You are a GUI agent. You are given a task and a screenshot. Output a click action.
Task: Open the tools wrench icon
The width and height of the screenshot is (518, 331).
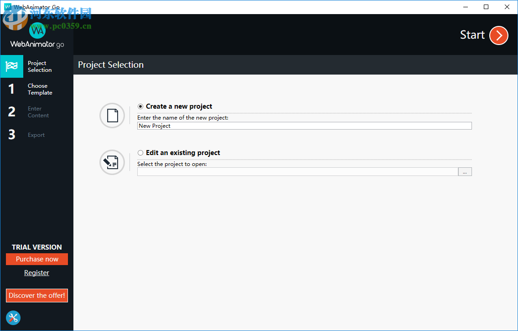pos(13,318)
